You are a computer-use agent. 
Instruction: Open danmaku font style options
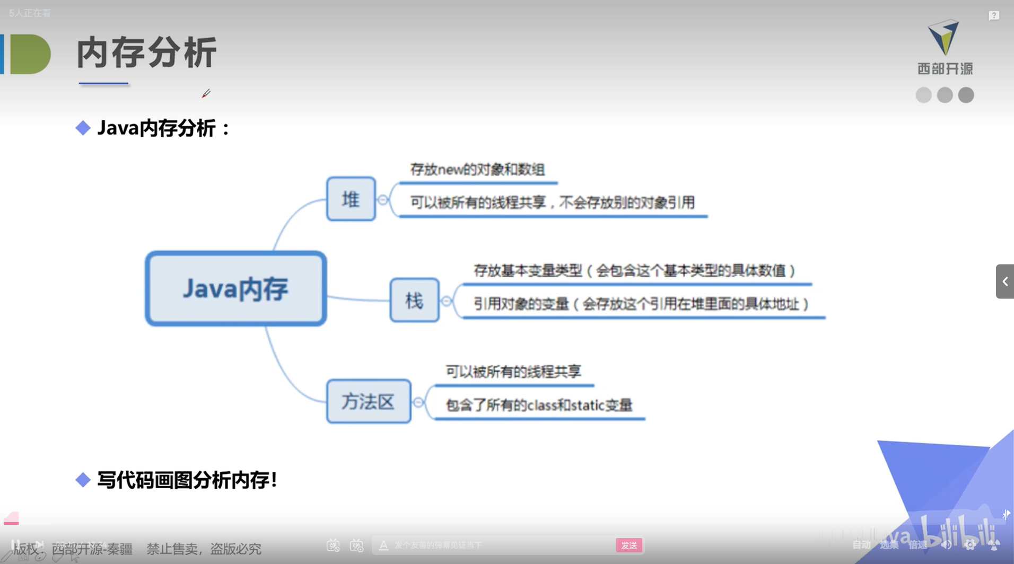pyautogui.click(x=383, y=545)
